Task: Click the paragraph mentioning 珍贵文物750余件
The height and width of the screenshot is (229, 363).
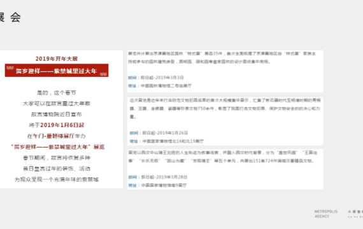Action: (225, 109)
